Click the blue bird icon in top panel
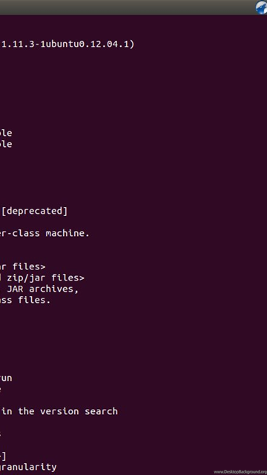This screenshot has height=475, width=267. pyautogui.click(x=261, y=7)
